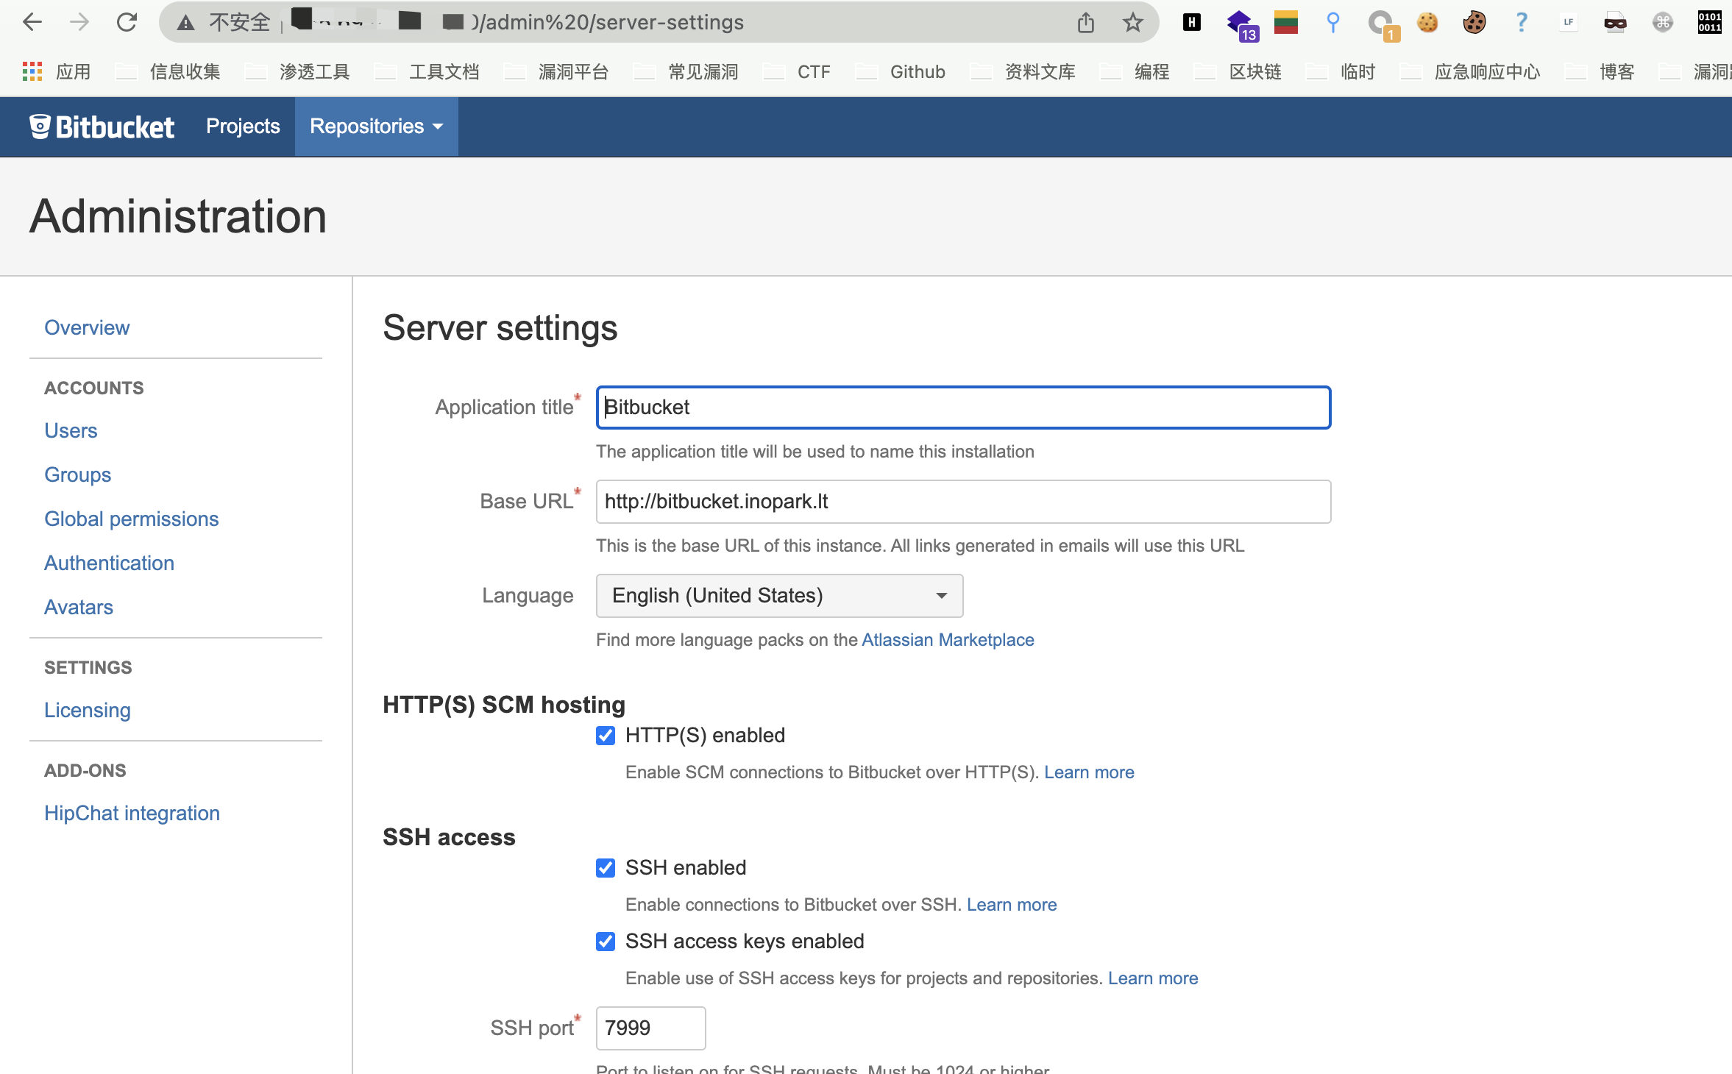Bookmark this page with the star icon
Screen dimensions: 1732x1074
point(1133,23)
